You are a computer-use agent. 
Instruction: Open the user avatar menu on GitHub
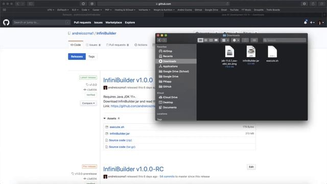321,22
